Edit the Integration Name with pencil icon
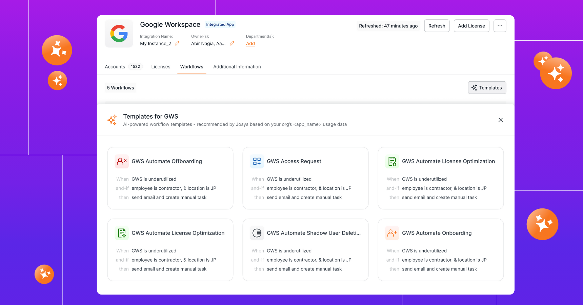This screenshot has height=305, width=583. [x=177, y=43]
